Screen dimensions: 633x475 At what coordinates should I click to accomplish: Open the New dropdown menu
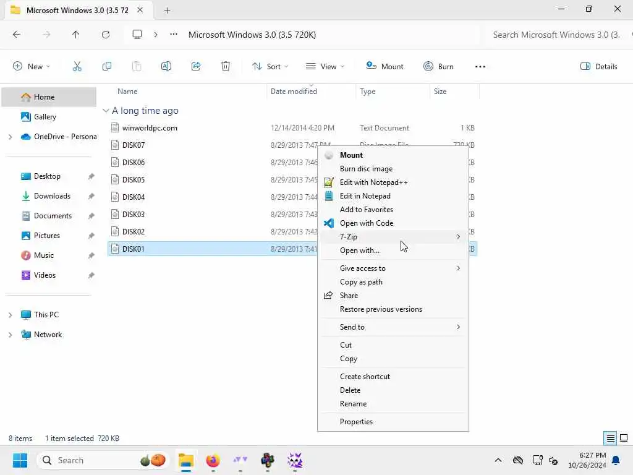click(x=32, y=67)
